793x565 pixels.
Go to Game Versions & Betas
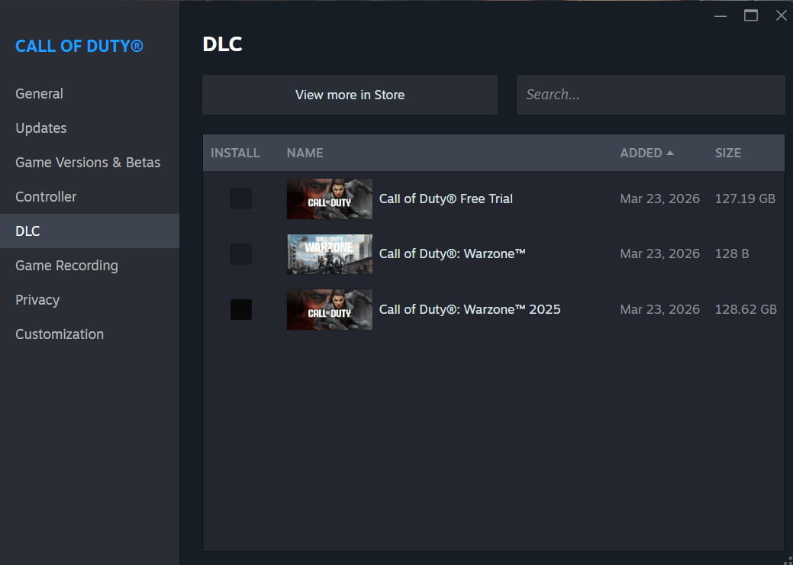88,163
